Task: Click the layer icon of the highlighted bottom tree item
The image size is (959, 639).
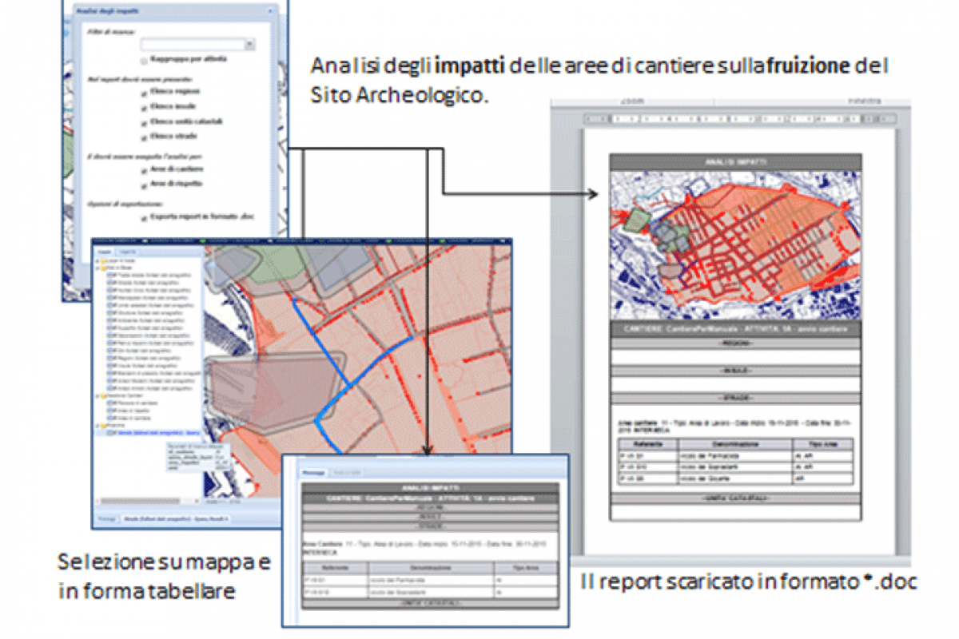Action: coord(110,433)
